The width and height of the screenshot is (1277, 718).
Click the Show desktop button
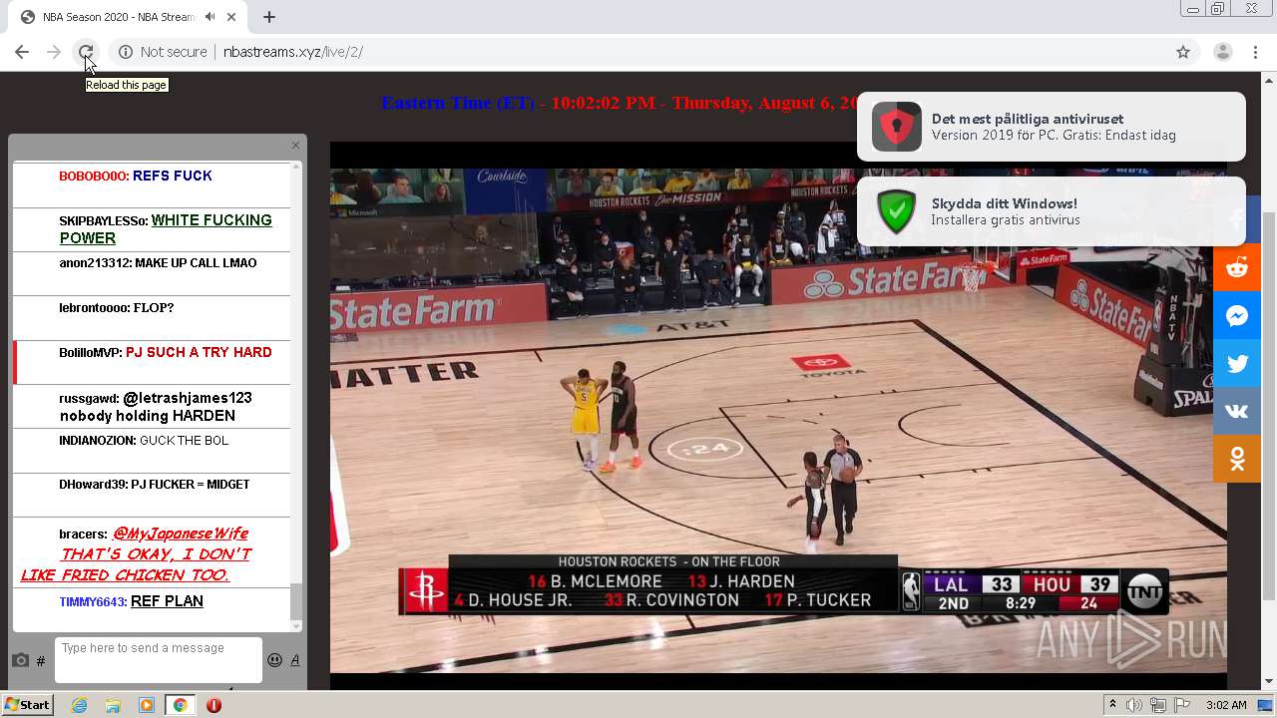[1266, 705]
